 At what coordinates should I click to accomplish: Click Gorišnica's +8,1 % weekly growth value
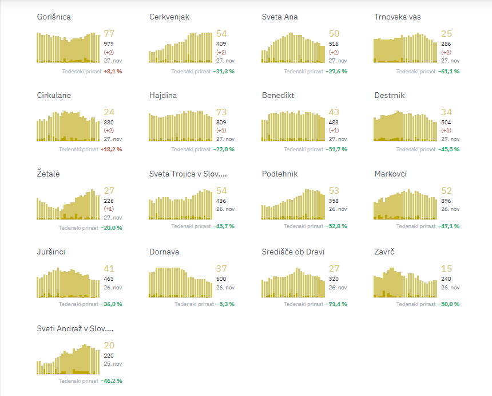click(x=113, y=72)
